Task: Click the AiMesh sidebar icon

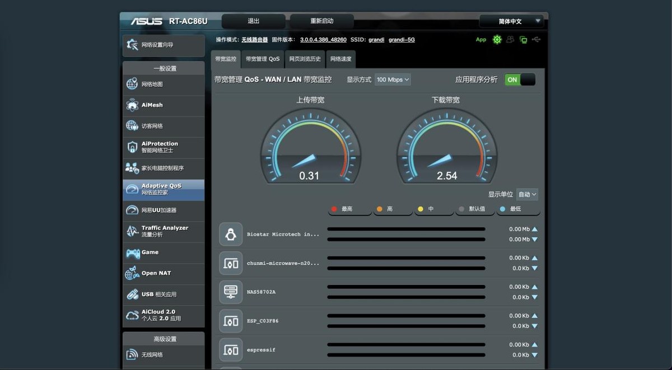Action: click(x=132, y=105)
